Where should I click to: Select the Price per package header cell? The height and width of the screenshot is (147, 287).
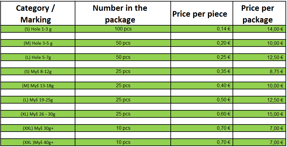(x=259, y=13)
